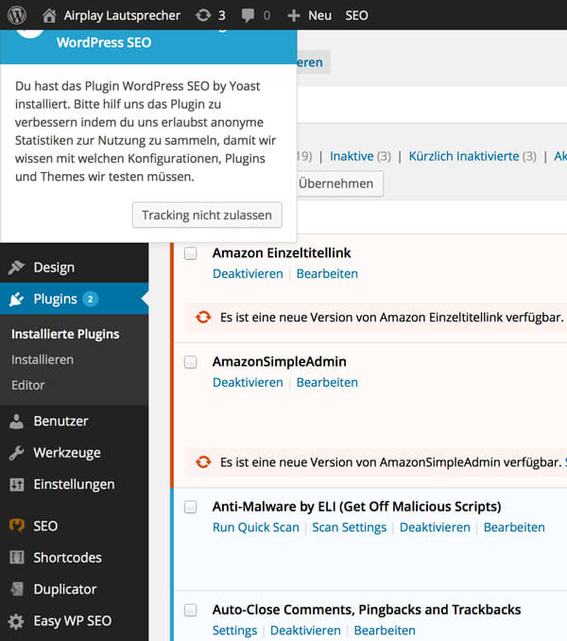Go to Installierte Plugins submenu
Viewport: 567px width, 641px height.
coord(65,334)
